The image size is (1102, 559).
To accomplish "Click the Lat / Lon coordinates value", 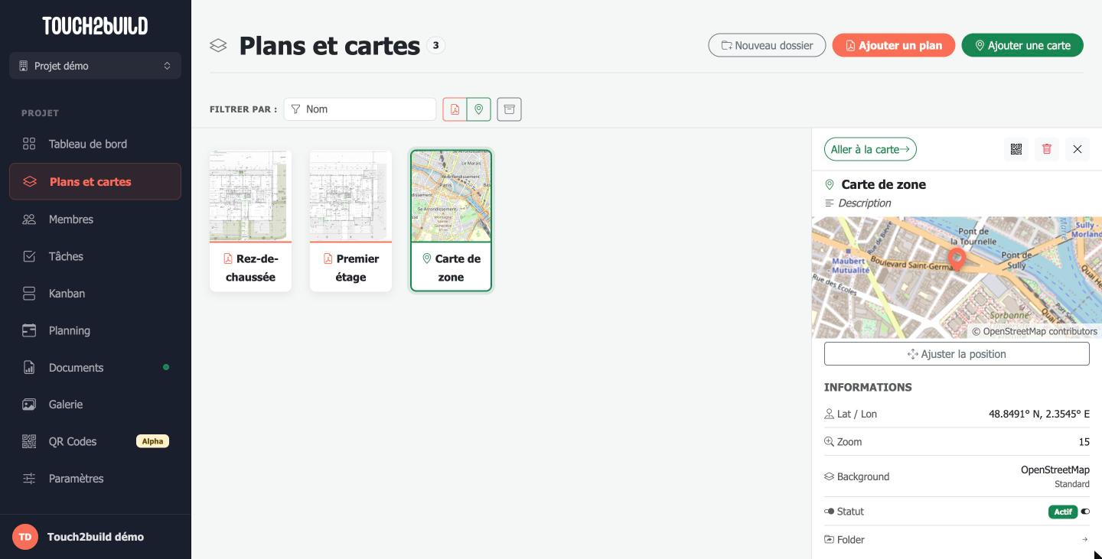I will (1039, 414).
